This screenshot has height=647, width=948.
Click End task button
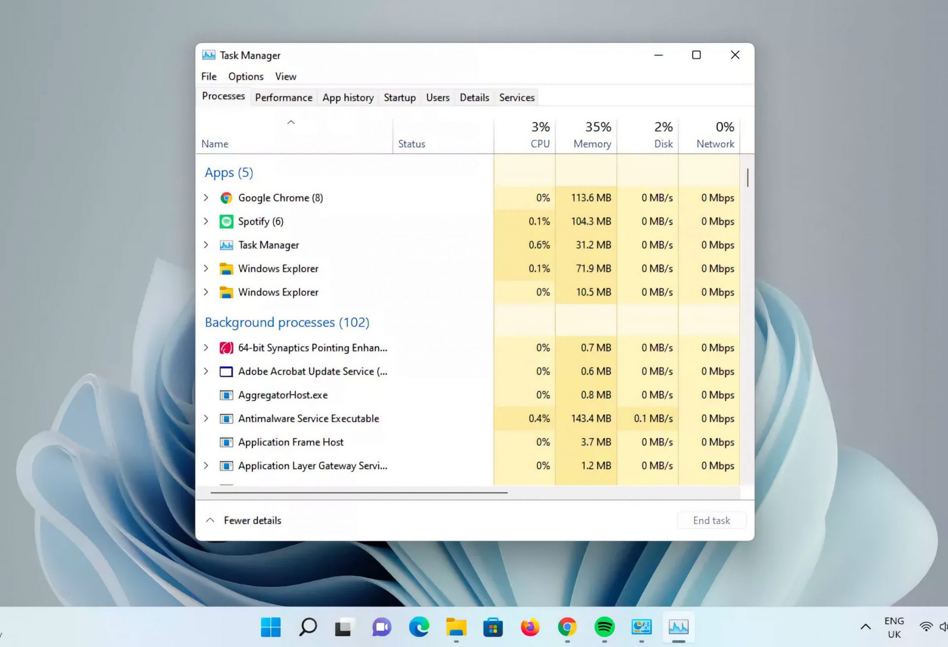(x=711, y=520)
